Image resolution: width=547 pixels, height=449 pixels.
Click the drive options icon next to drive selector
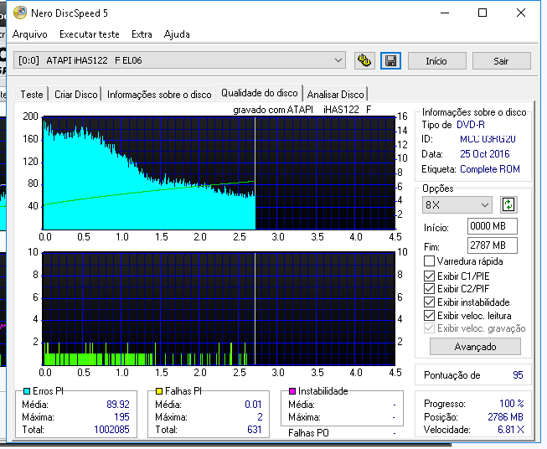click(x=364, y=60)
